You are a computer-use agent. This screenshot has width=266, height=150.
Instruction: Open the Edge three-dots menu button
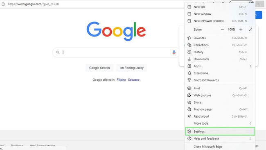[260, 4]
